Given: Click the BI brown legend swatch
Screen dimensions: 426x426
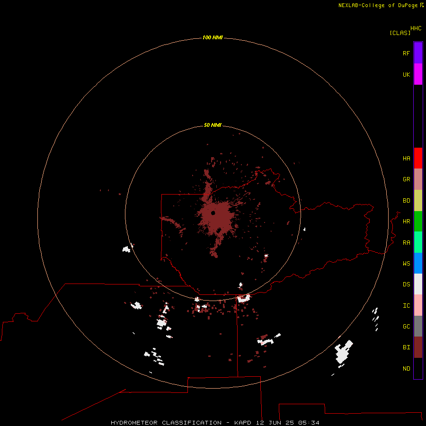Looking at the screenshot, I should (x=418, y=347).
